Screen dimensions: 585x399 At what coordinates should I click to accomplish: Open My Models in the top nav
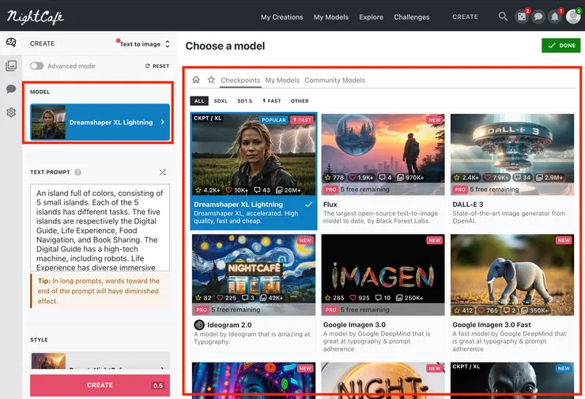331,17
